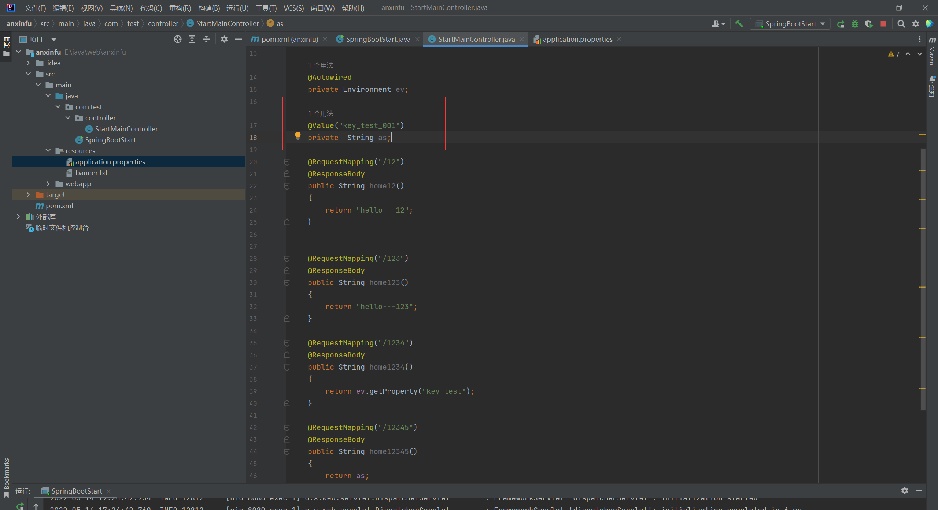Click the Build project hammer icon
Viewport: 938px width, 510px height.
click(739, 24)
